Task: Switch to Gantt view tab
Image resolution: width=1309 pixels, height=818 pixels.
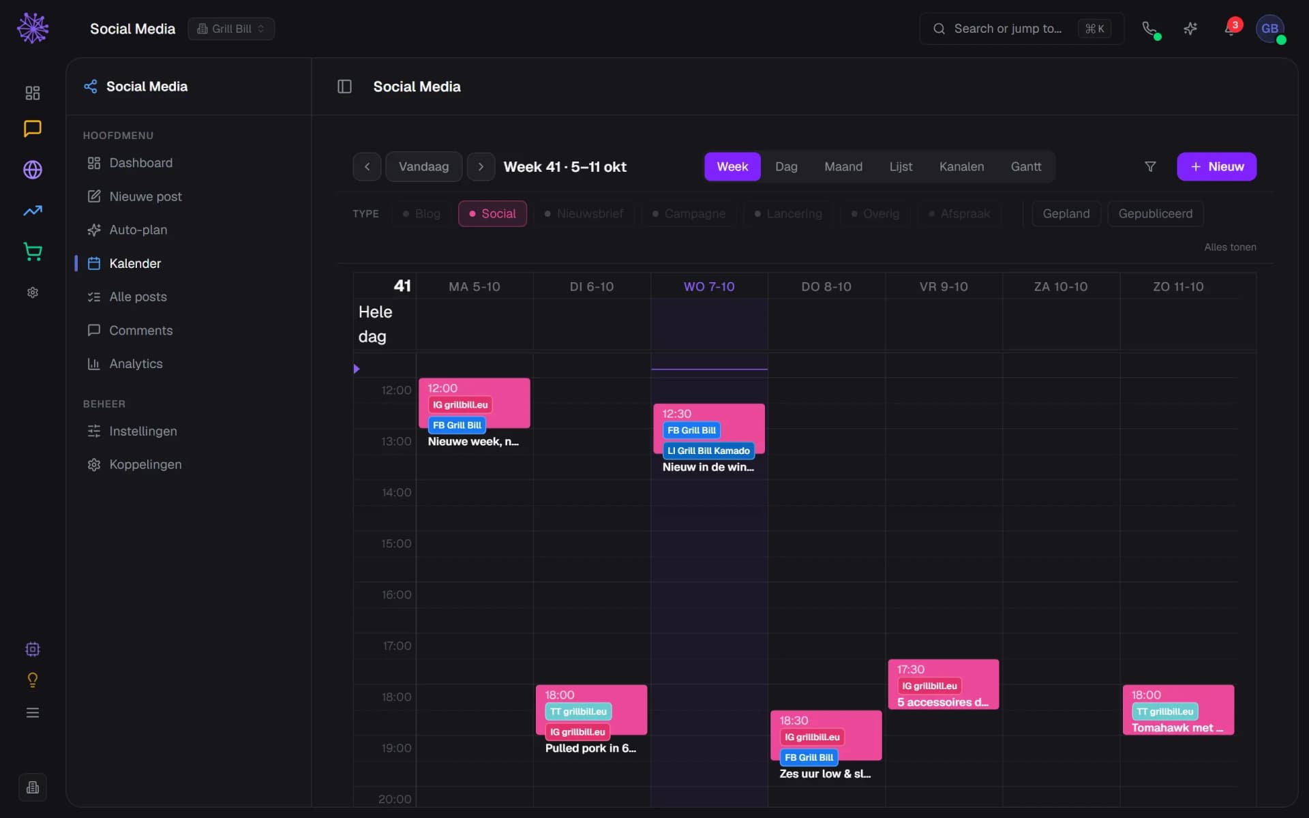Action: (1025, 166)
